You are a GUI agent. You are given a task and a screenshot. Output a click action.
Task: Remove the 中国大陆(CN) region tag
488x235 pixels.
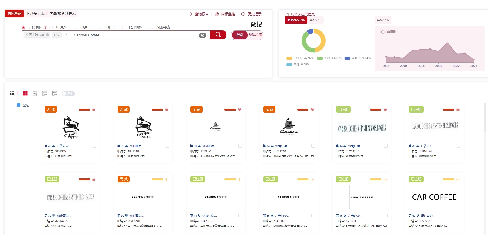(x=47, y=35)
